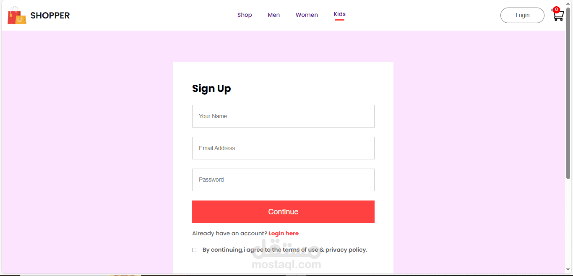Open the Shop menu item
Image resolution: width=573 pixels, height=276 pixels.
click(245, 15)
